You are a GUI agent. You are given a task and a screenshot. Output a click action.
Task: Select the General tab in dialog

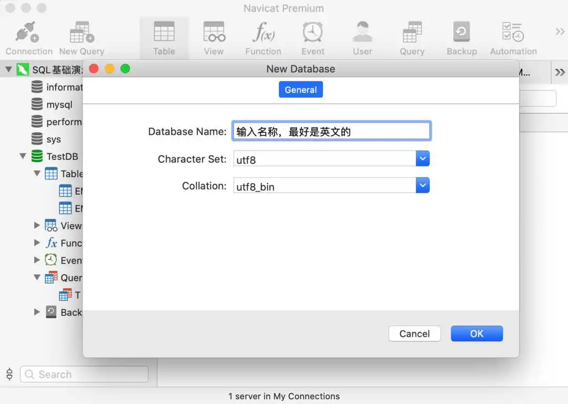coord(300,90)
